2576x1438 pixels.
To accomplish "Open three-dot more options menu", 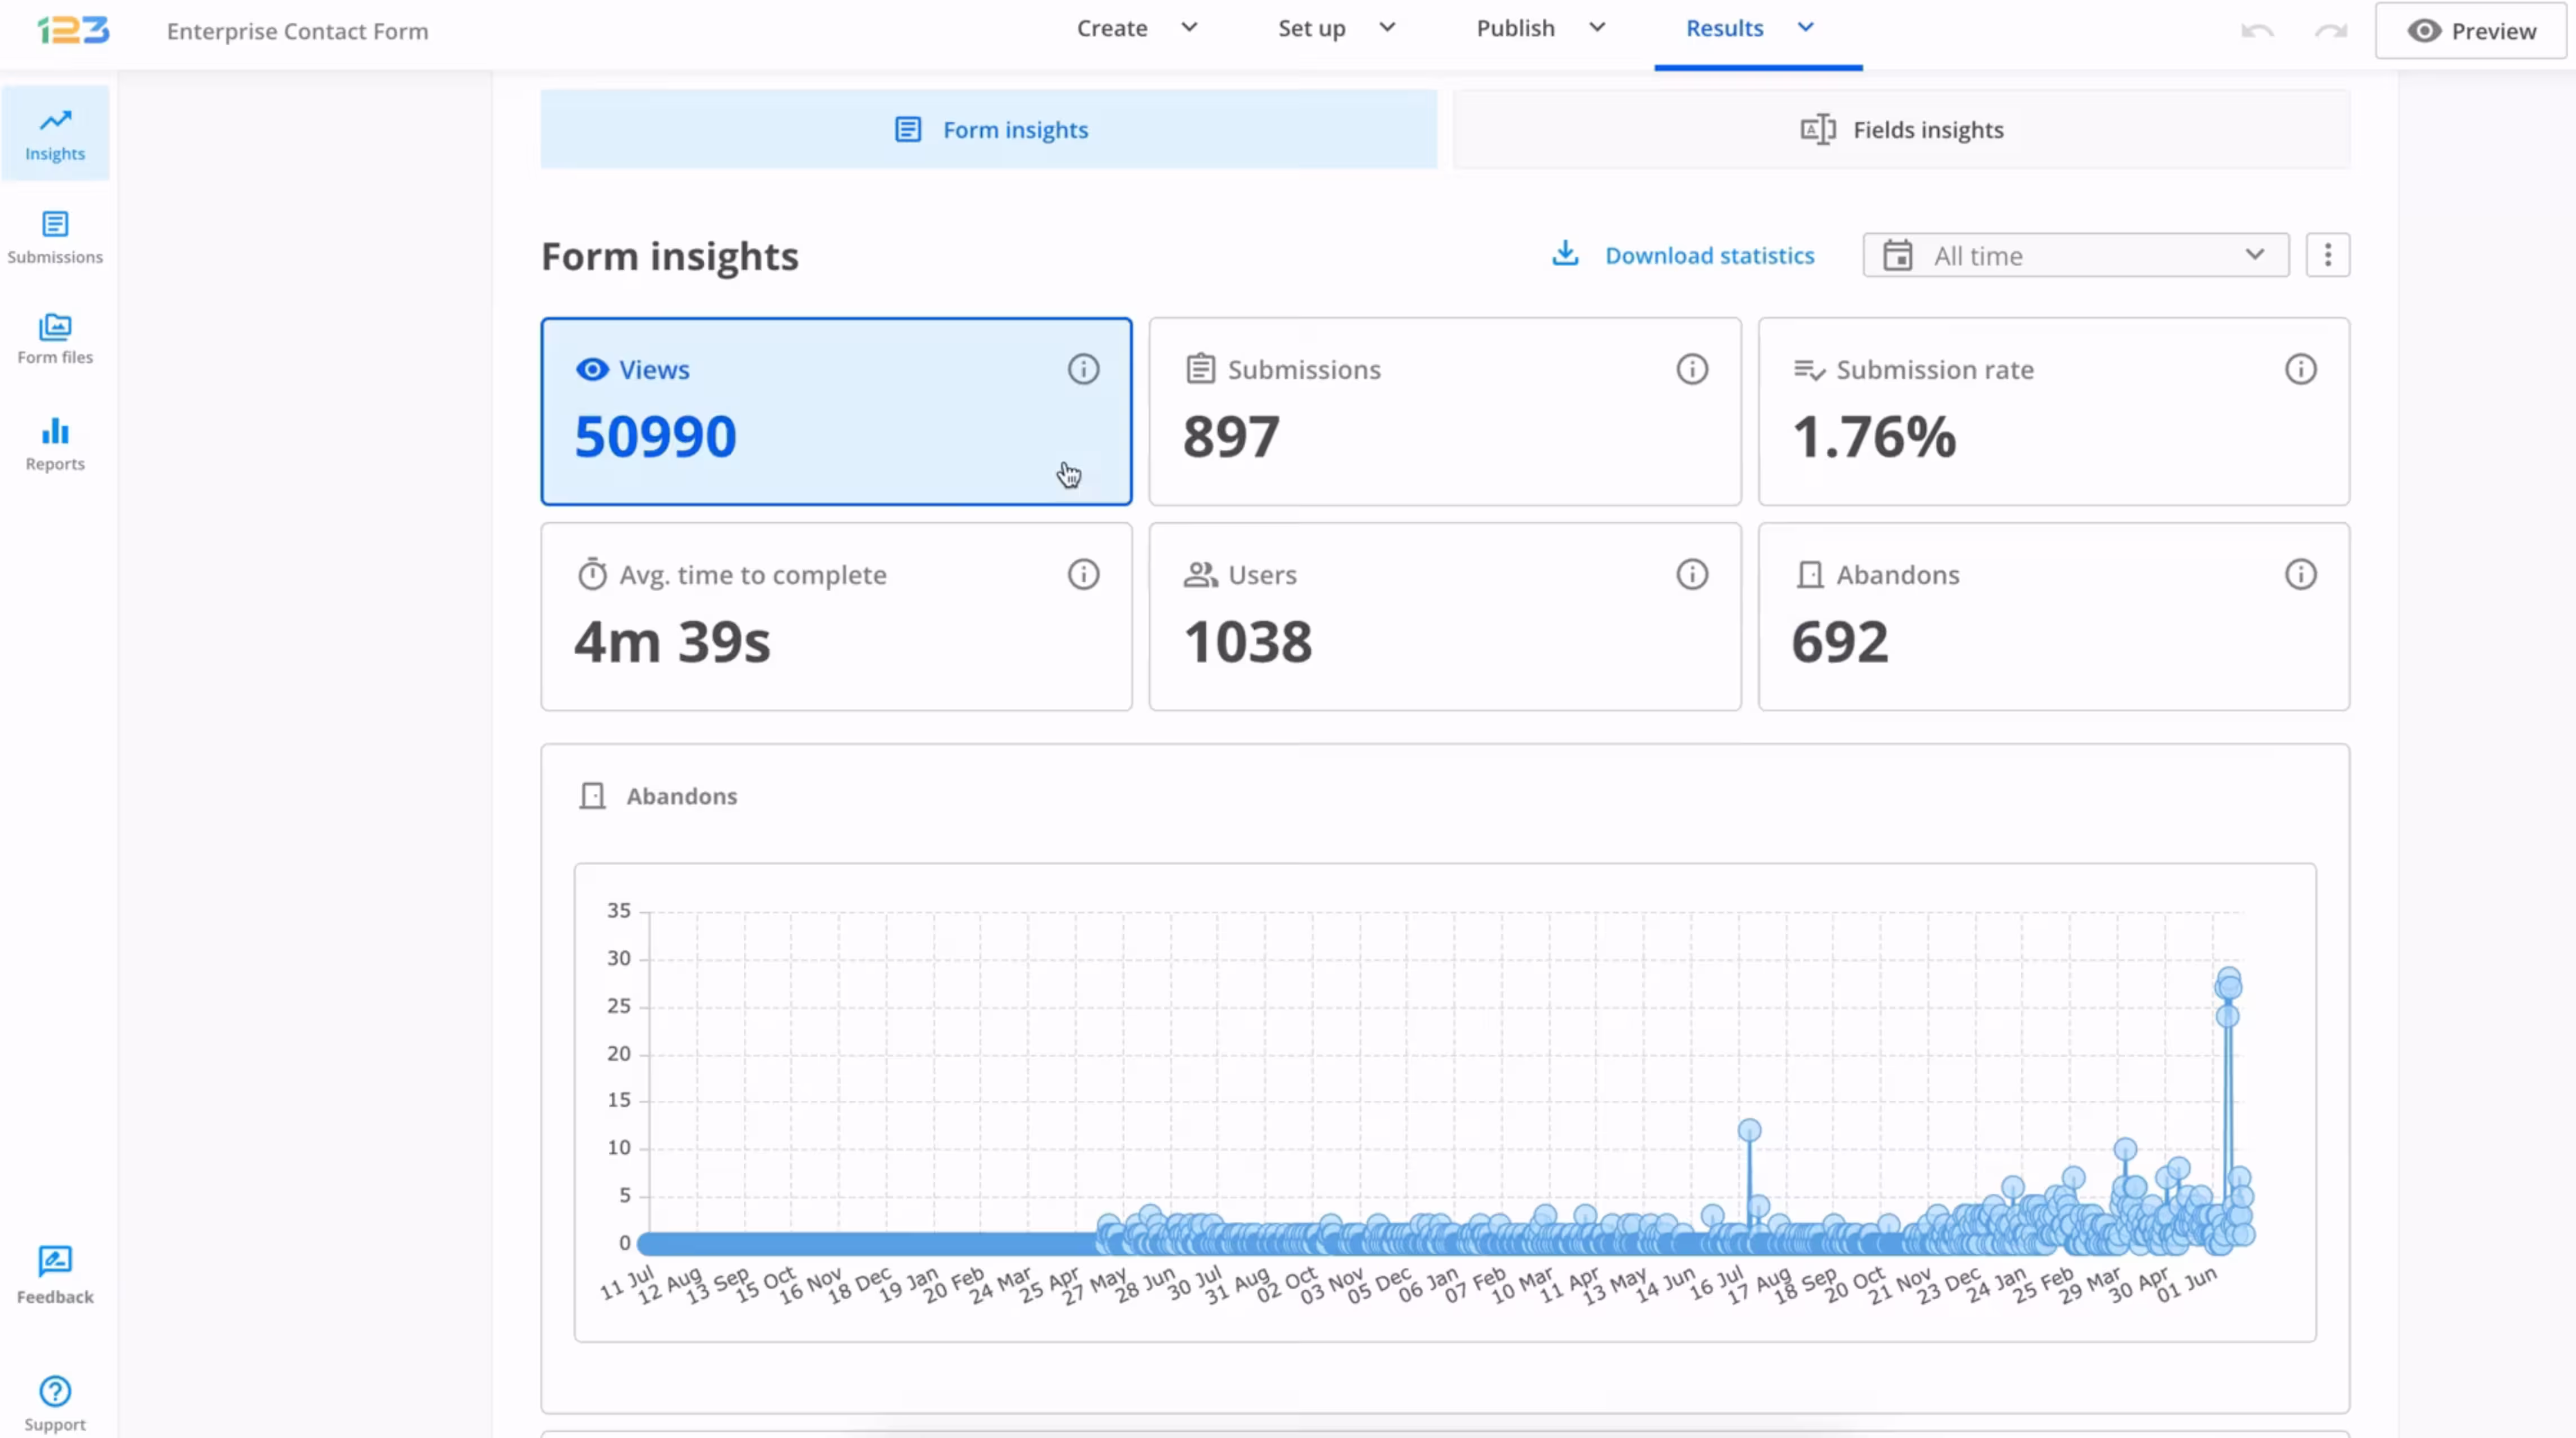I will (2327, 255).
